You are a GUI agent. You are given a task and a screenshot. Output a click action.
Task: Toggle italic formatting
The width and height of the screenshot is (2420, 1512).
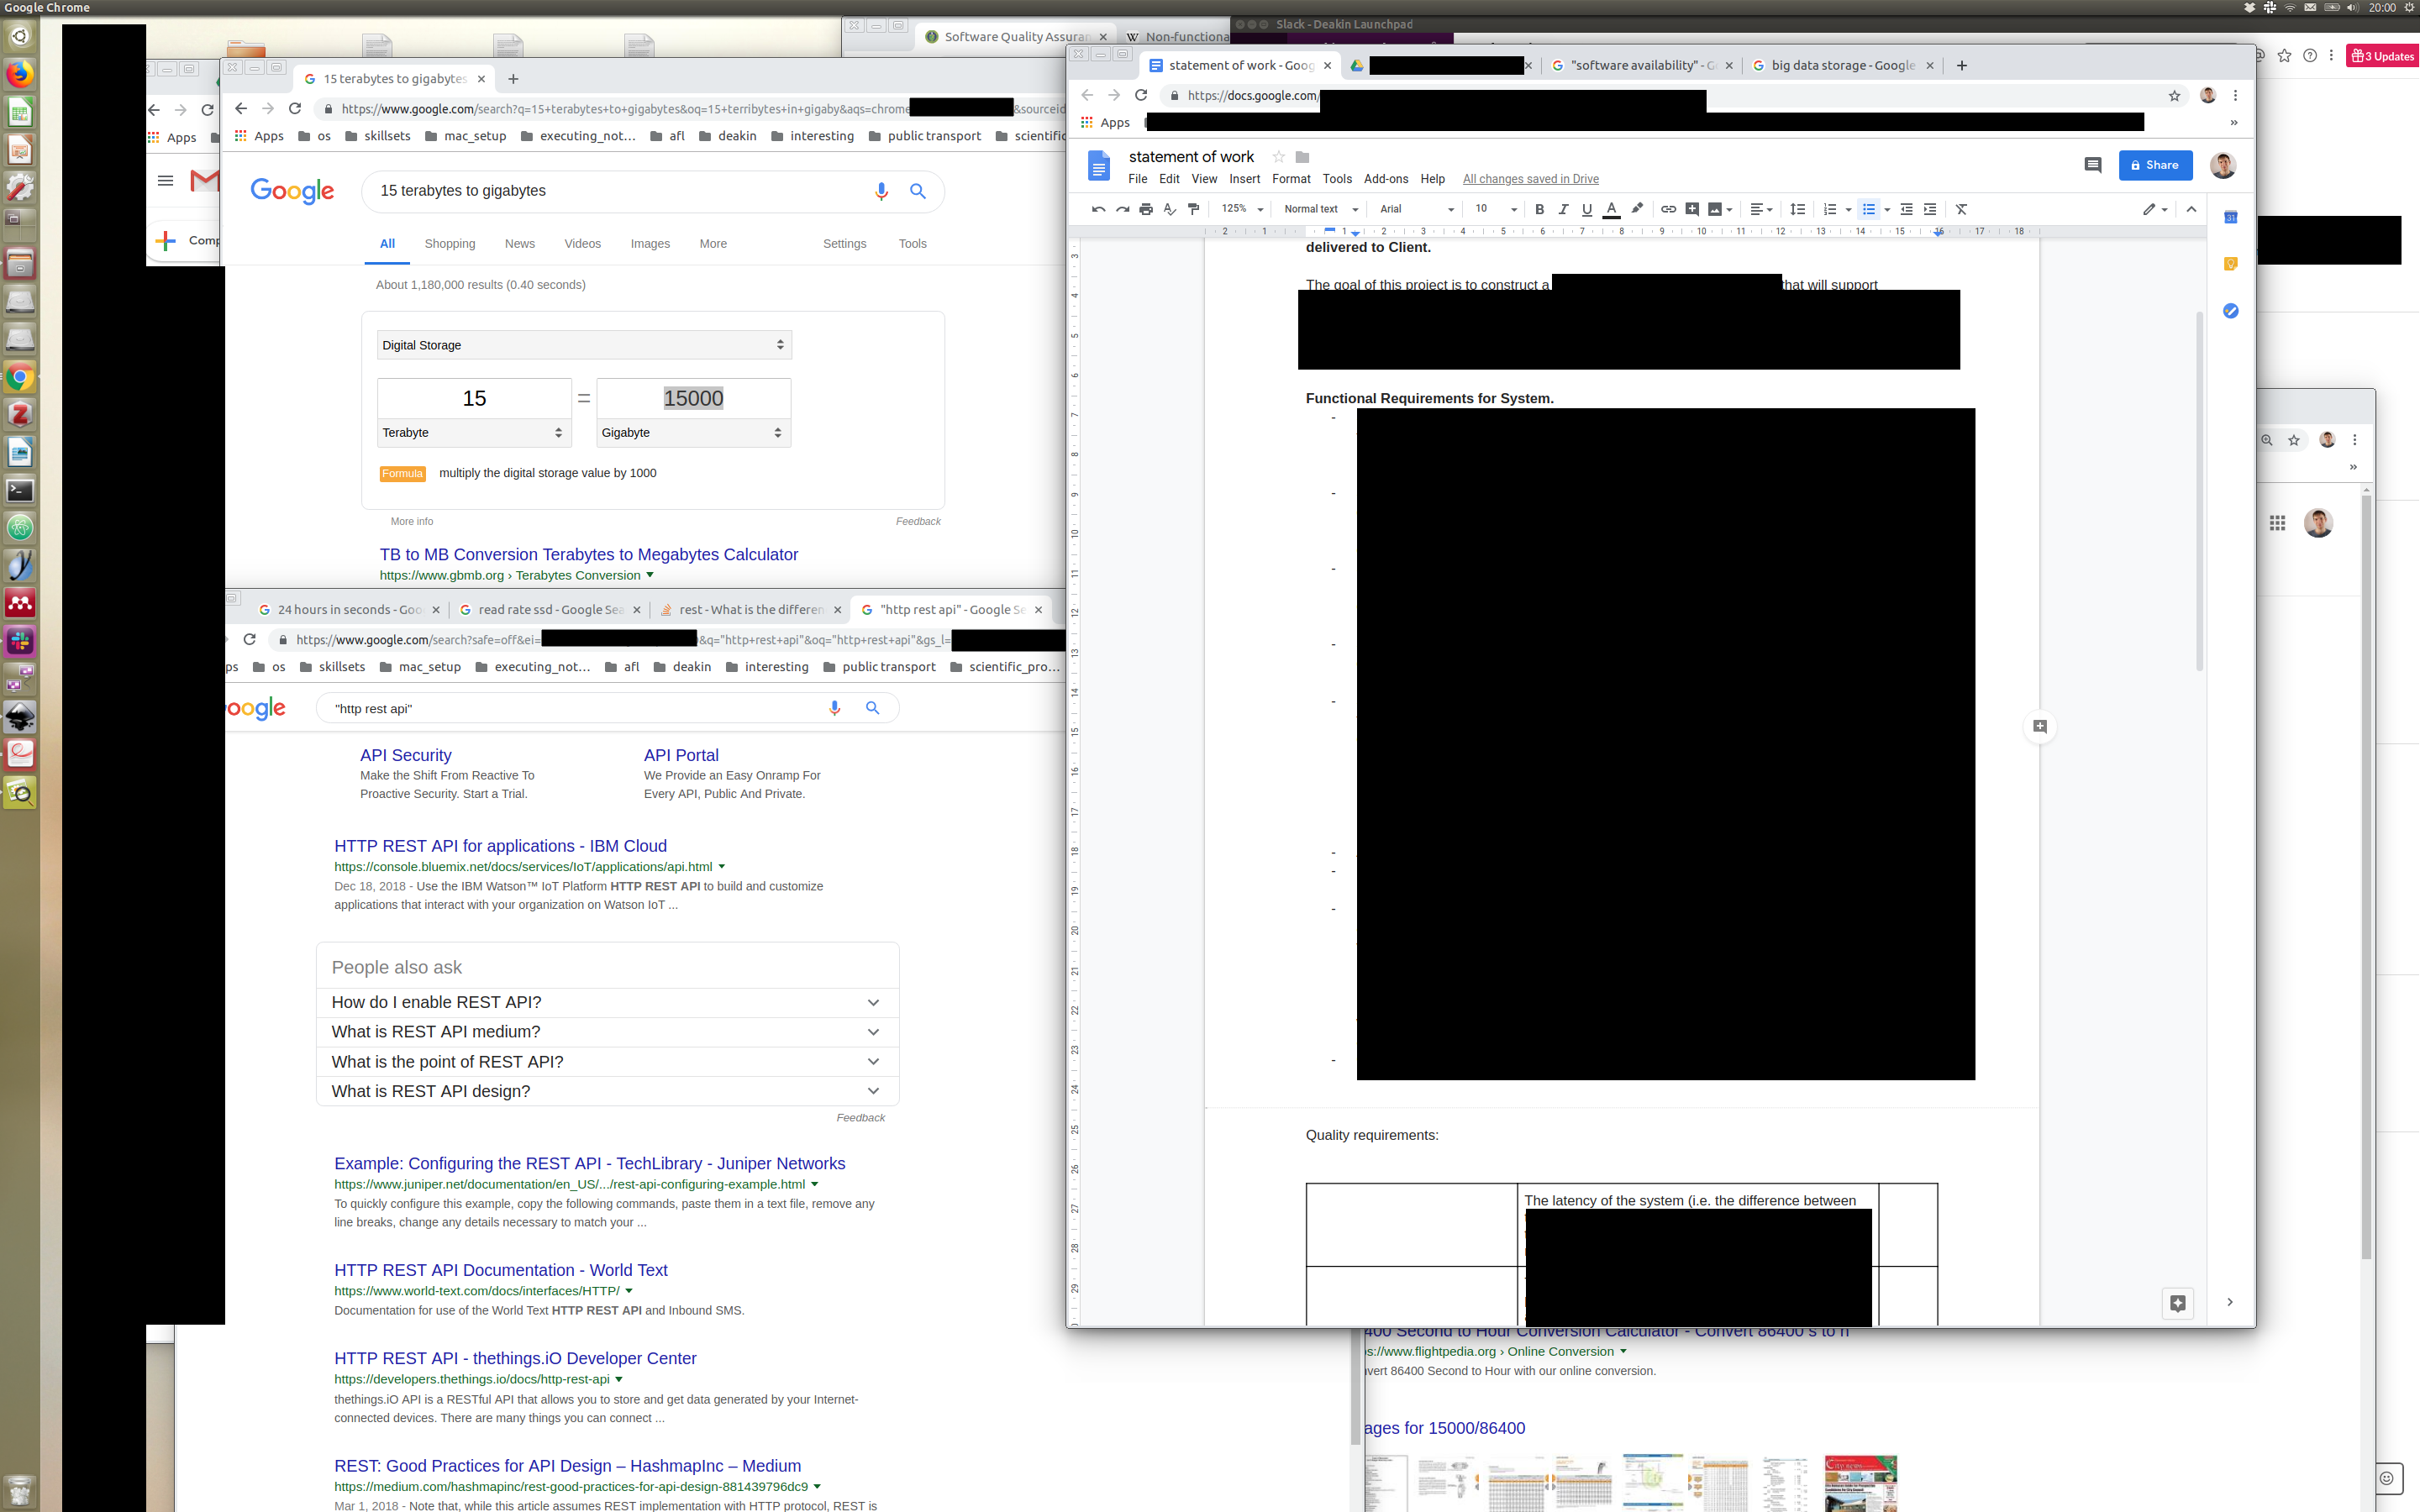tap(1563, 209)
